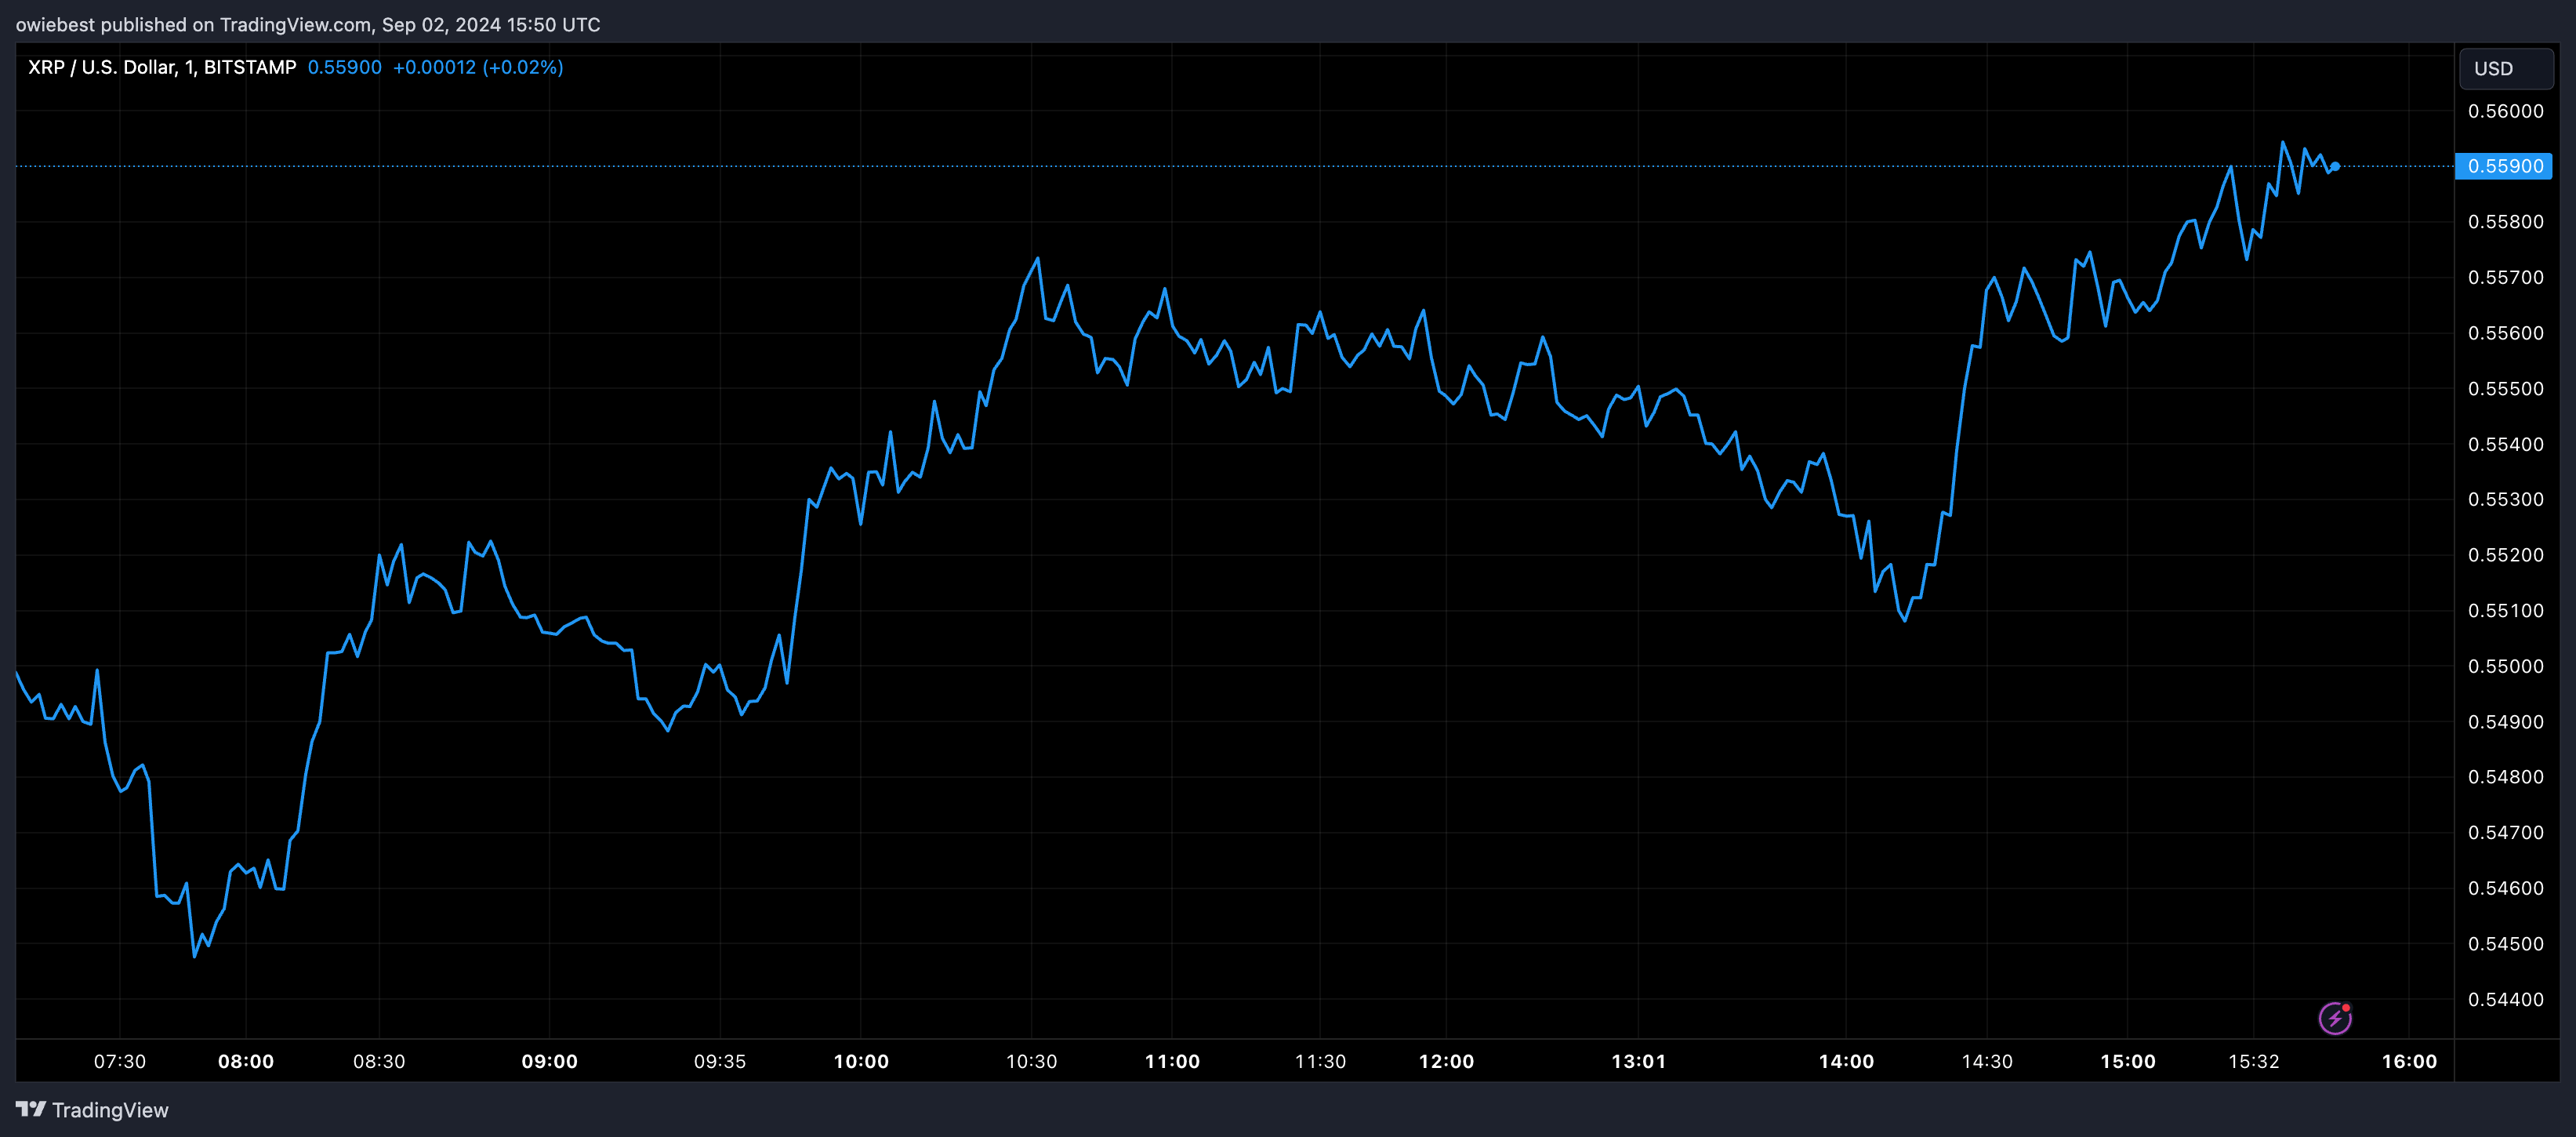Click the 0.55000 price level label
This screenshot has width=2576, height=1137.
click(2505, 666)
